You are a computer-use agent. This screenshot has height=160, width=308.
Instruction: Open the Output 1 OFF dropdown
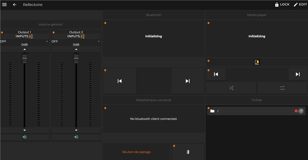click(x=24, y=42)
